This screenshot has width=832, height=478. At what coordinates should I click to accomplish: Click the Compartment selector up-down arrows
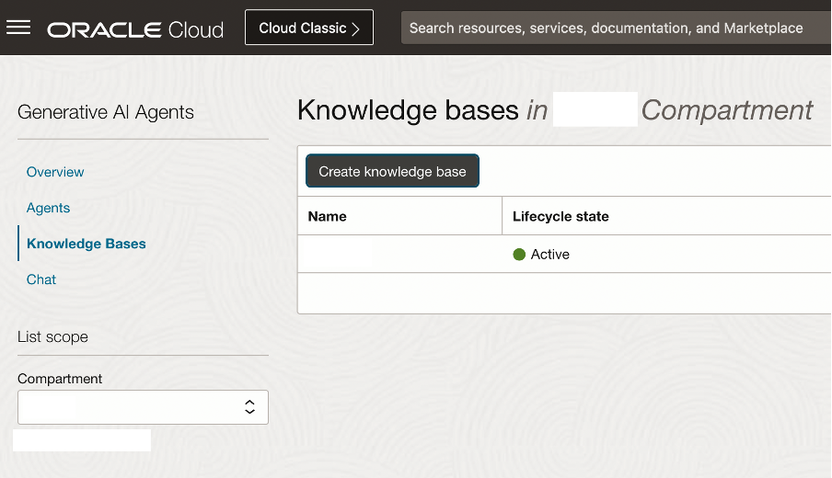tap(249, 407)
